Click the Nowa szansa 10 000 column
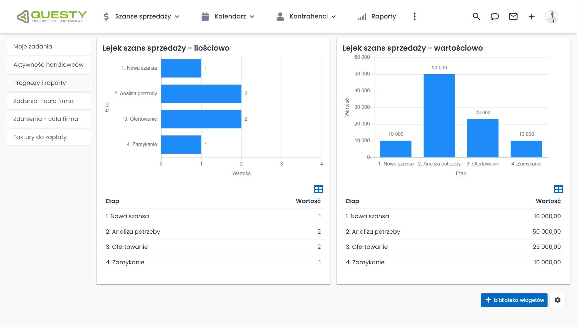577x327 pixels. 396,149
